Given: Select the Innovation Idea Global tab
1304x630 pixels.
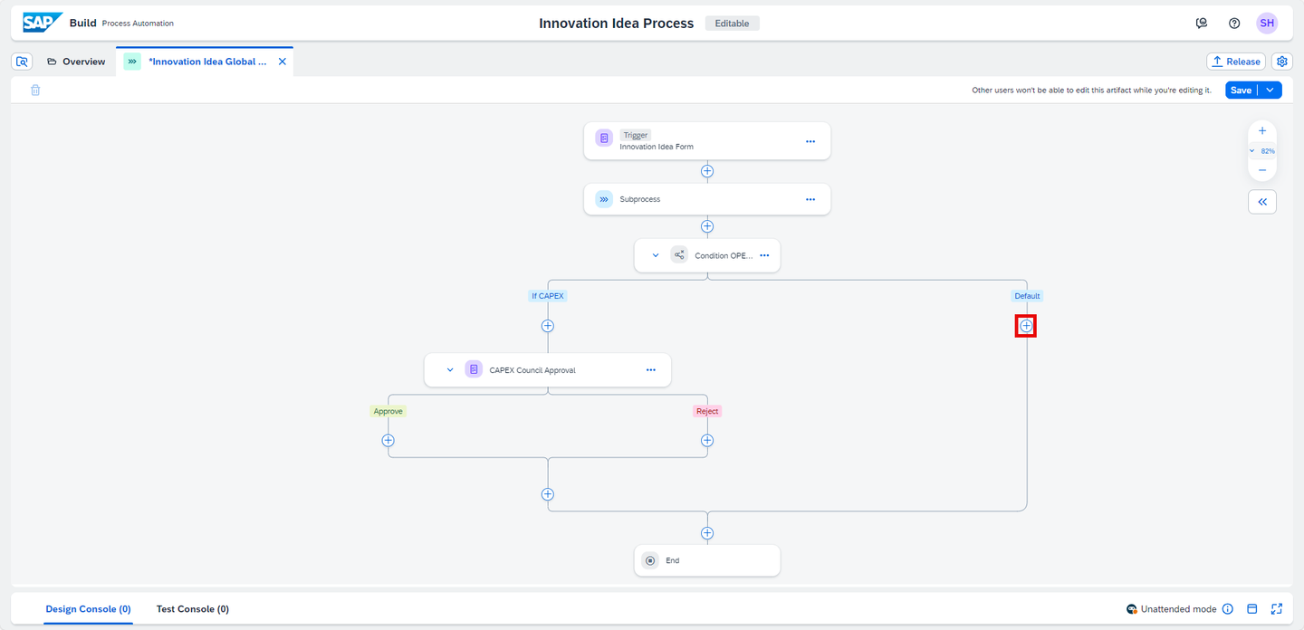Looking at the screenshot, I should (x=207, y=62).
